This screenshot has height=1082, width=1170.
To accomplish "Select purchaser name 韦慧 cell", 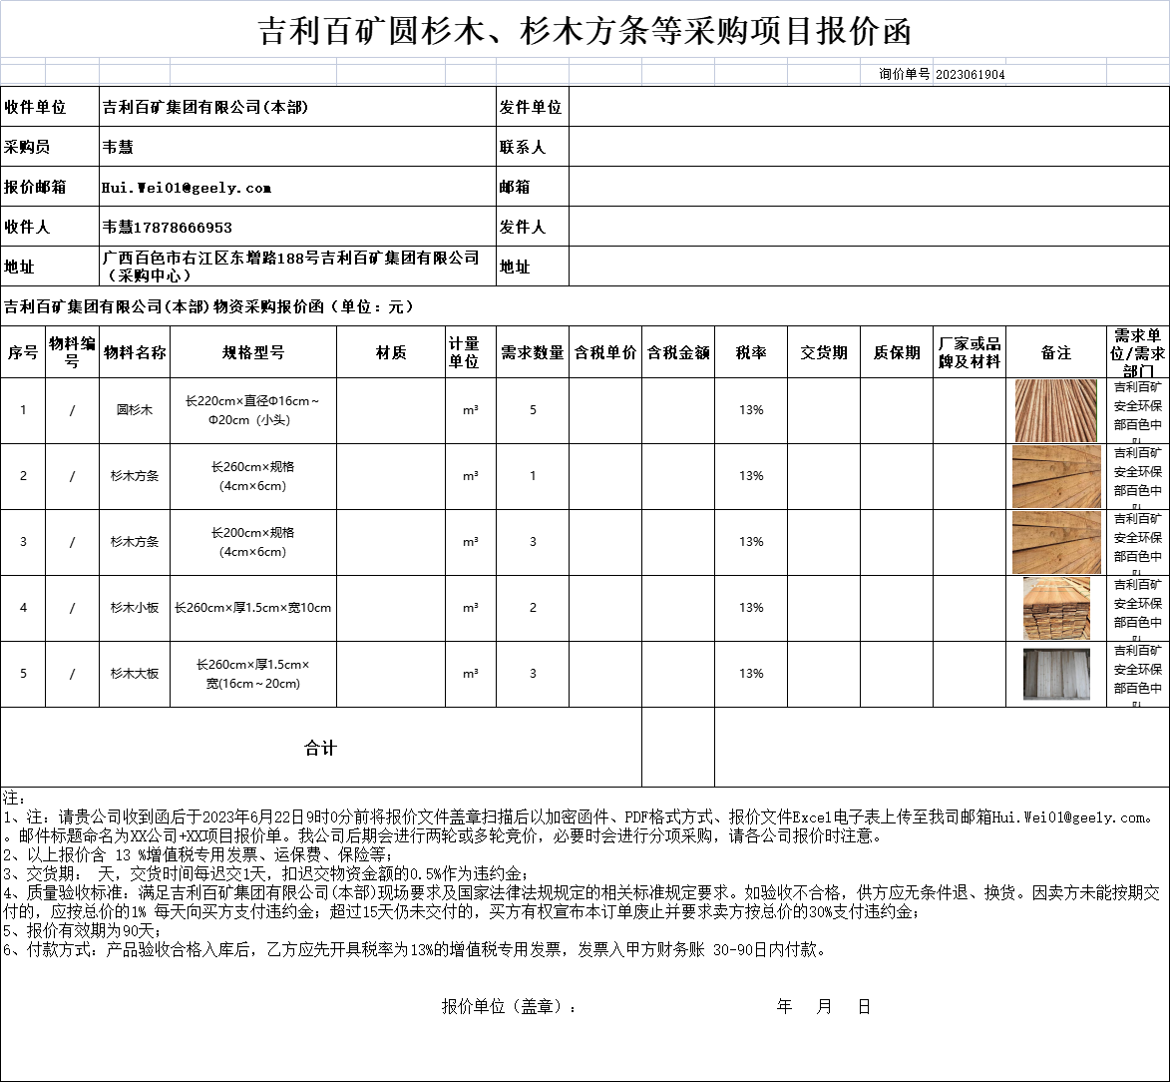I will 297,147.
